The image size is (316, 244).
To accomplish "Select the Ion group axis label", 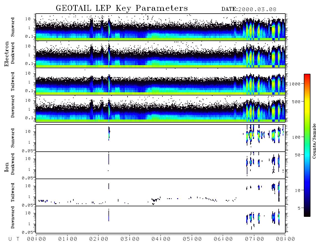I will 6,167.
